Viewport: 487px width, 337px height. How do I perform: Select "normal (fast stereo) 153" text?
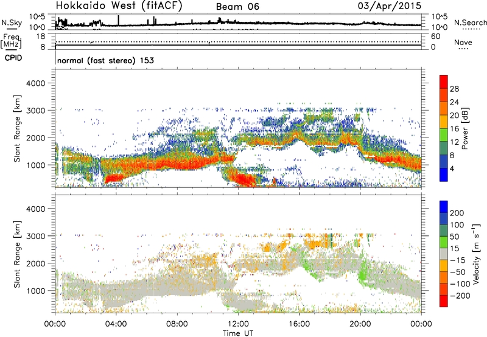coord(105,60)
